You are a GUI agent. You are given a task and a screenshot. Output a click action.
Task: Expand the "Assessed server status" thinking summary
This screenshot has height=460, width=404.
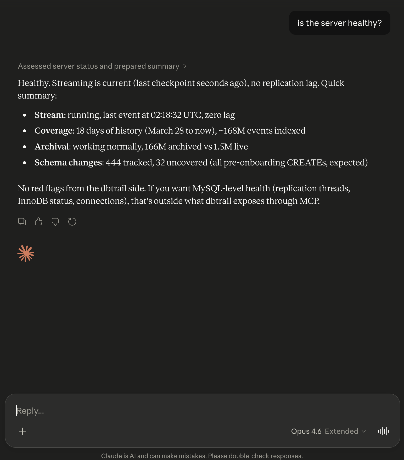(98, 66)
